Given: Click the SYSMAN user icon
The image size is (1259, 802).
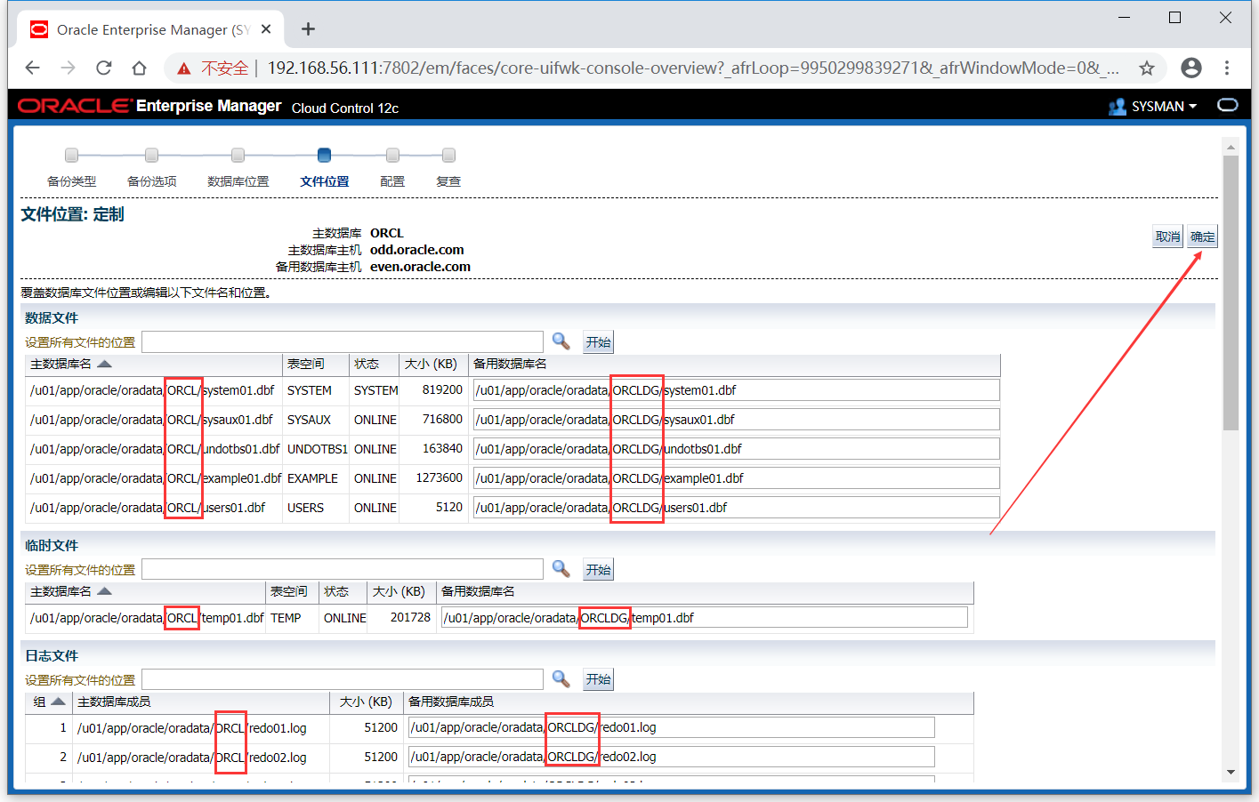Looking at the screenshot, I should 1118,107.
